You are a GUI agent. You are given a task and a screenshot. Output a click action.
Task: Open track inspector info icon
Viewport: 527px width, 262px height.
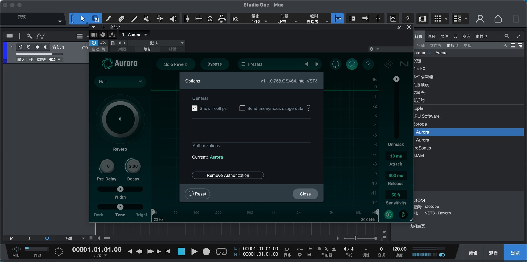[19, 36]
